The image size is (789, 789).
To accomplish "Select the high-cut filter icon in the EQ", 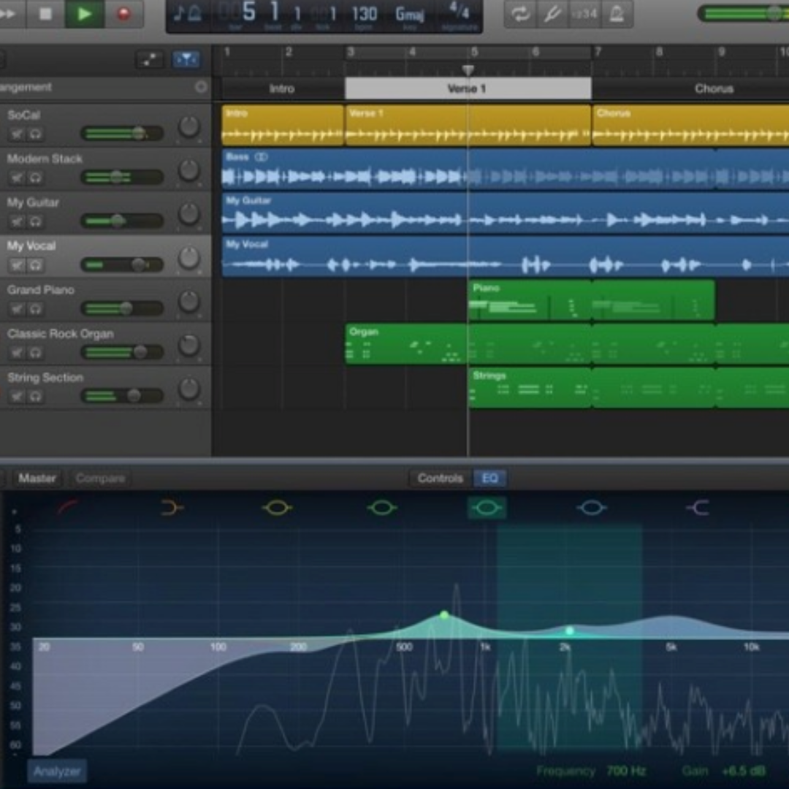I will coord(698,507).
